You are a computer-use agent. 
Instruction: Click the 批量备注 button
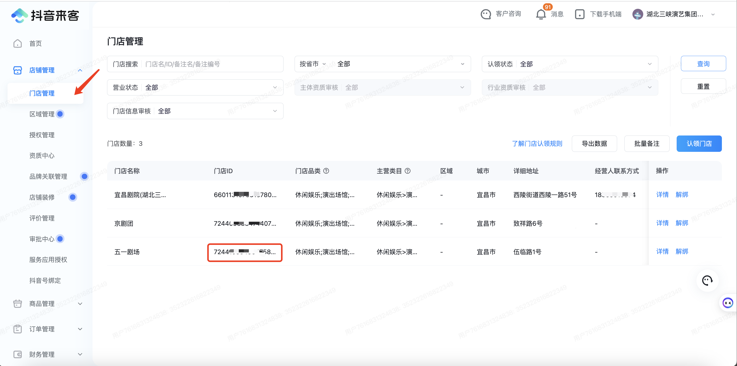tap(647, 144)
